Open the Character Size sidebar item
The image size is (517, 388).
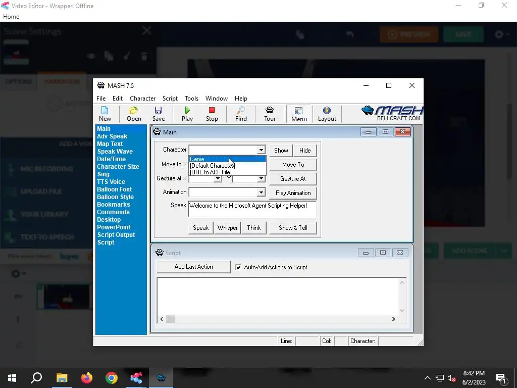click(118, 167)
